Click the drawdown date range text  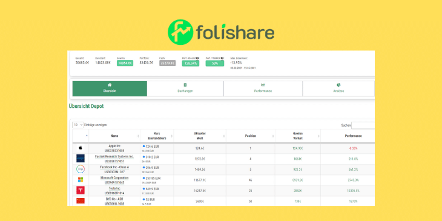pos(243,68)
